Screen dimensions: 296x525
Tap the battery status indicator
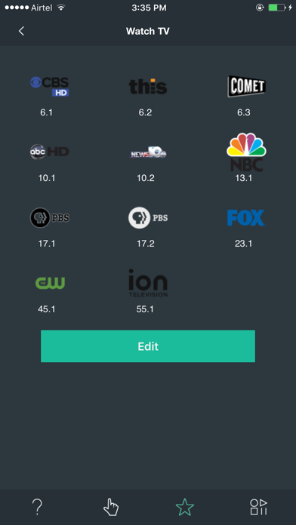[x=276, y=8]
